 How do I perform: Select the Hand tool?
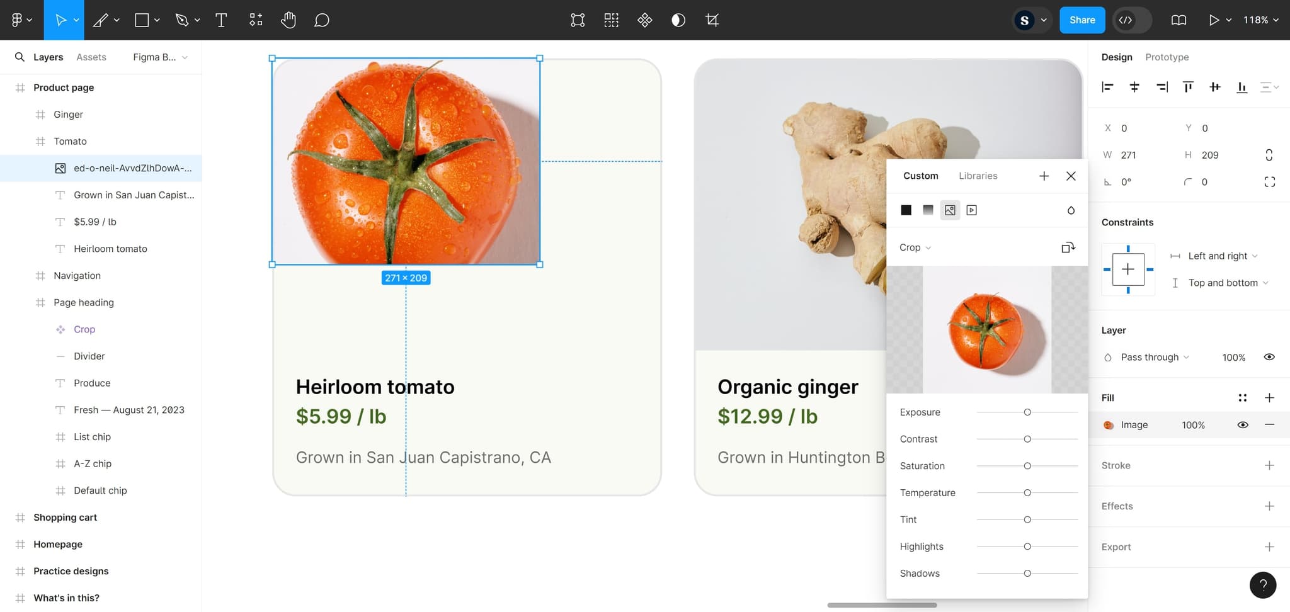pos(288,20)
